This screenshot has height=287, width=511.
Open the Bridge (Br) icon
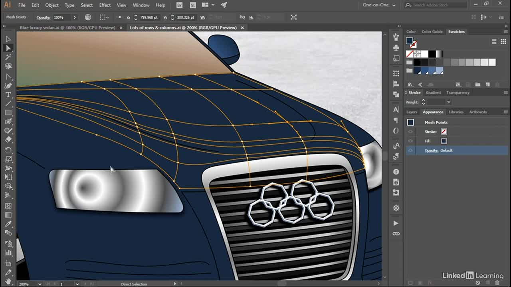click(x=179, y=5)
